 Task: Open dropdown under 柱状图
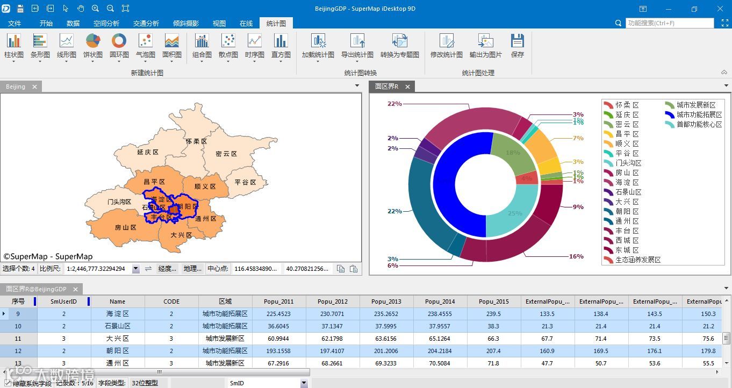pos(13,61)
